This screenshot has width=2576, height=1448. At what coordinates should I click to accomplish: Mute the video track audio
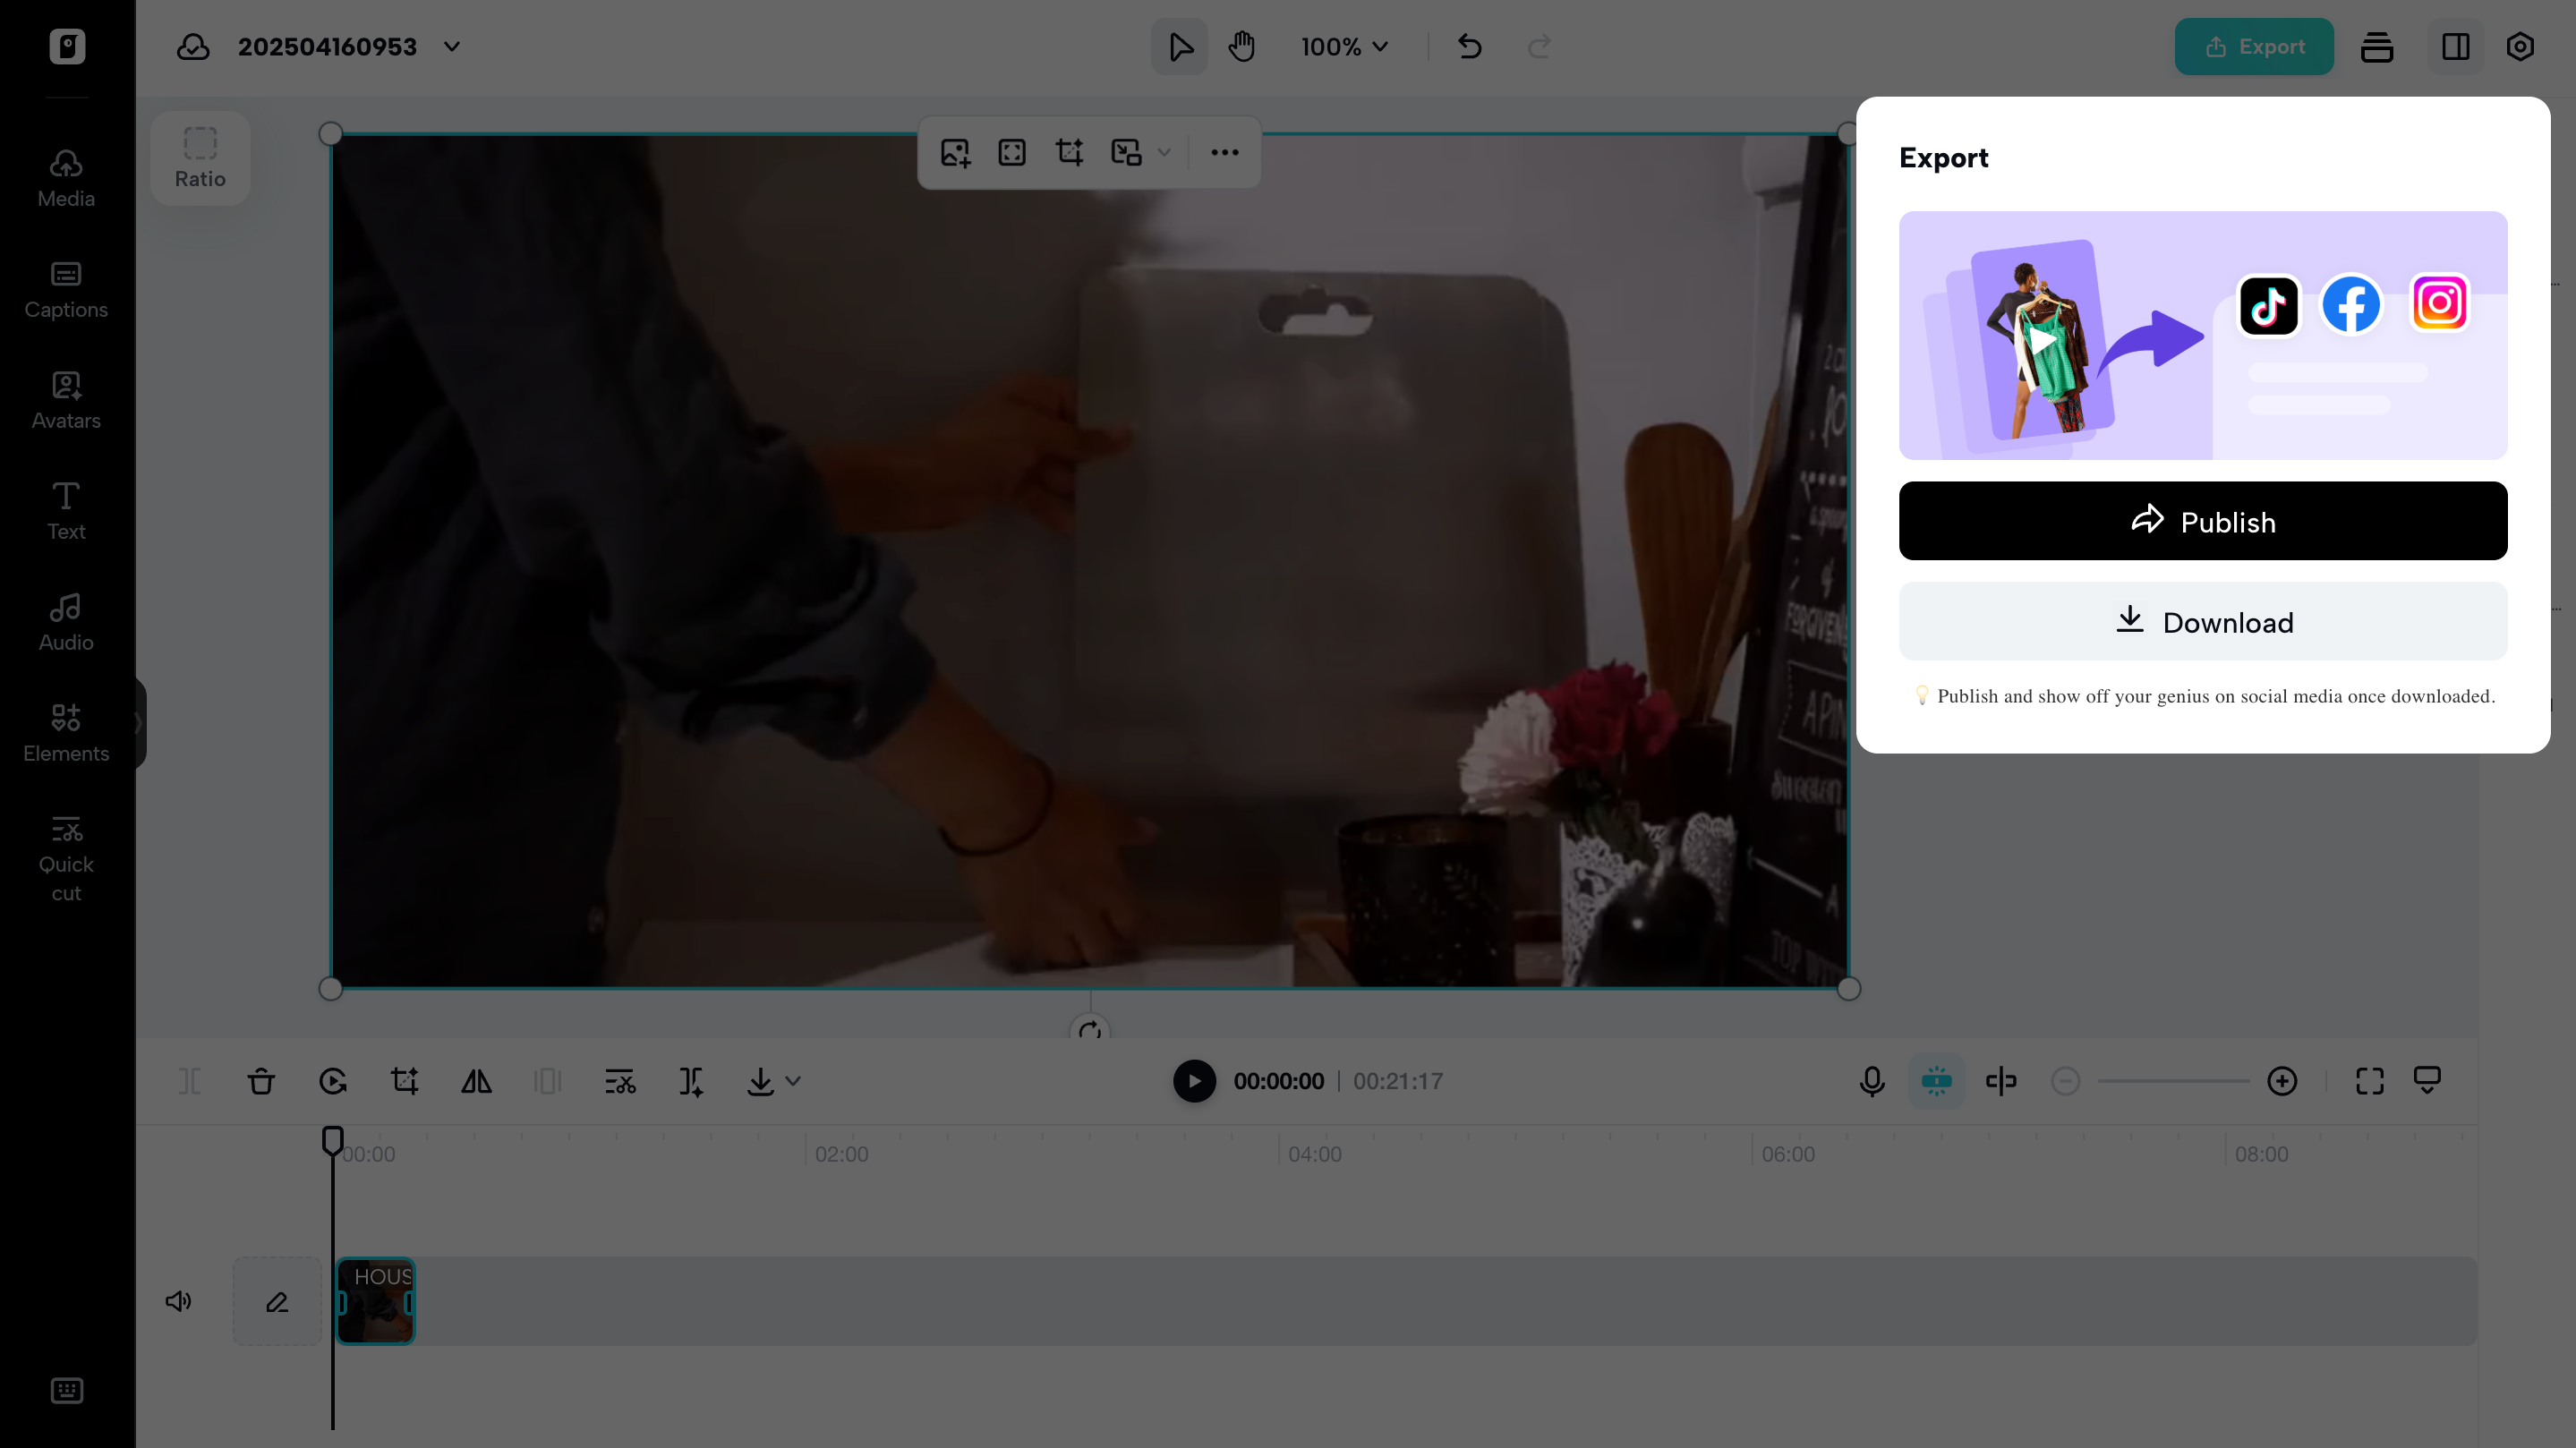(178, 1301)
